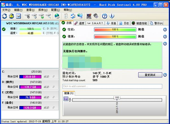170x124 pixels.
Task: Click green check icon beside WDC disk health
Action: [x=4, y=29]
